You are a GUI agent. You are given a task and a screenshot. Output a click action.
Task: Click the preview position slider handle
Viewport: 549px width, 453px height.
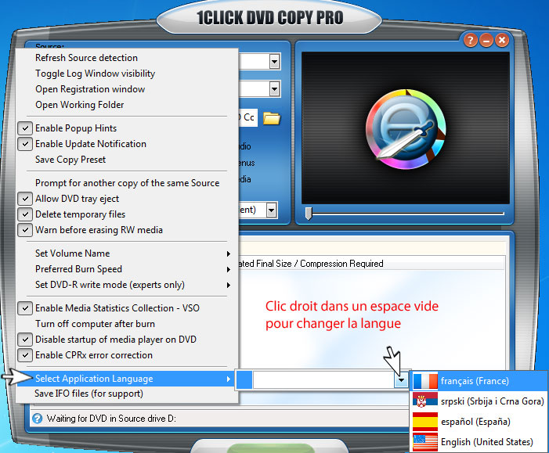[309, 213]
